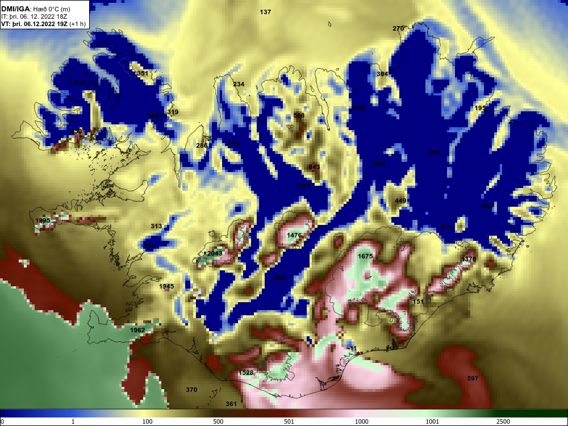The width and height of the screenshot is (568, 426).
Task: Click the 'DMI/IGA: Hæð 0°C (m)' title text
Action: 35,9
